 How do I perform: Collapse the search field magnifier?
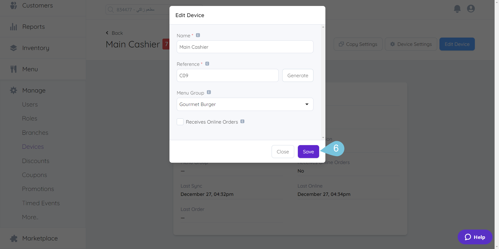111,9
